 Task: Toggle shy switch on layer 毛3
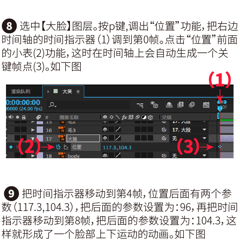tap(105, 130)
